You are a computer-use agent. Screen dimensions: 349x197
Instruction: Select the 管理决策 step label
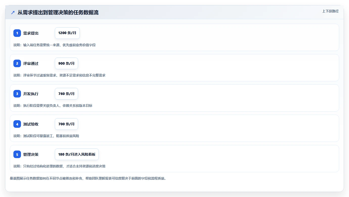click(31, 155)
